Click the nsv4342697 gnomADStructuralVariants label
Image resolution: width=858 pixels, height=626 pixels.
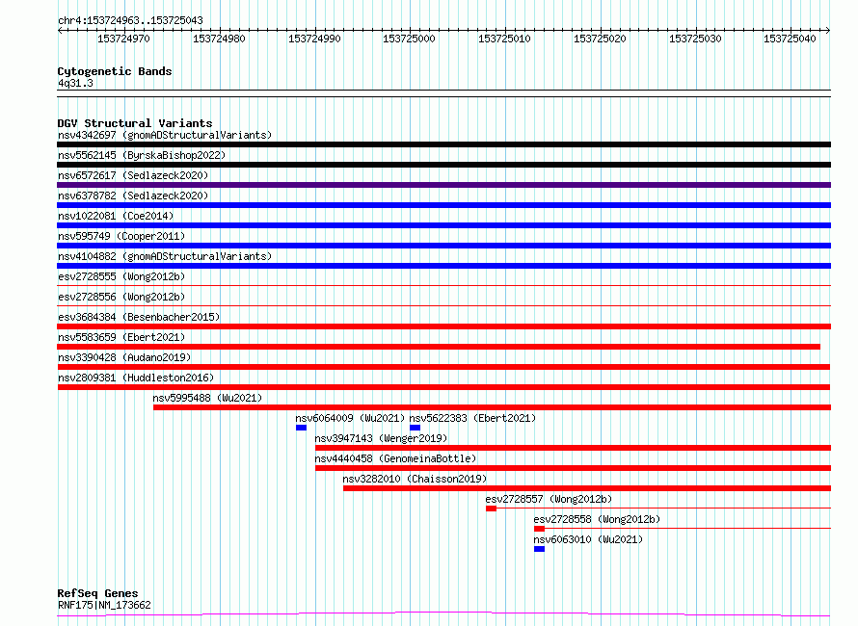pos(165,135)
